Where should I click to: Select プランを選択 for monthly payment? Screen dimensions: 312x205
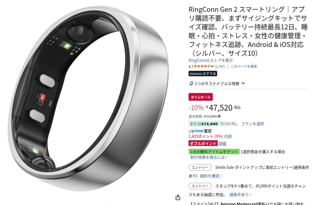253,124
